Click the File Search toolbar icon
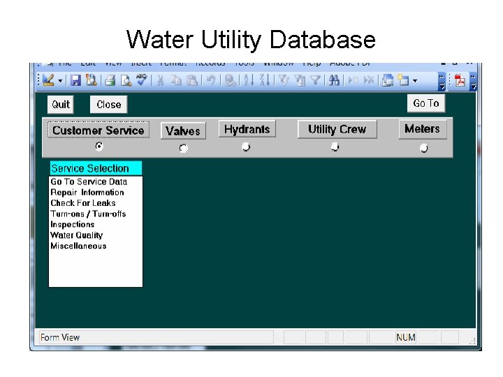 point(92,80)
